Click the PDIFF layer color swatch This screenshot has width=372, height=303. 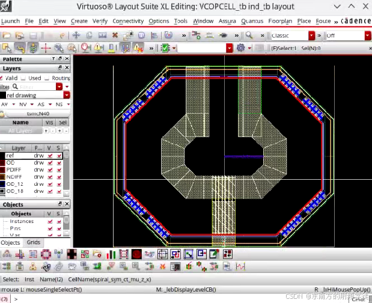click(x=2, y=170)
